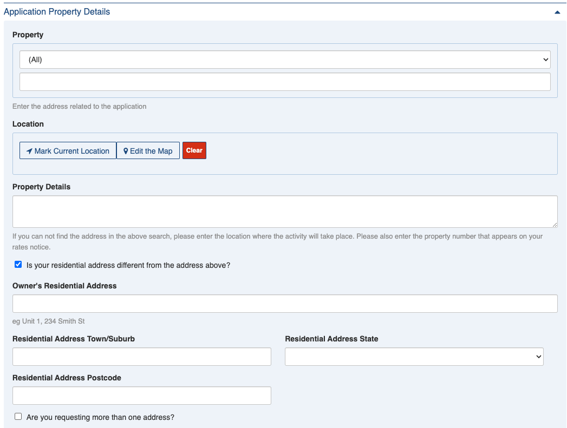Click the Residential Address Postcode input

point(141,396)
